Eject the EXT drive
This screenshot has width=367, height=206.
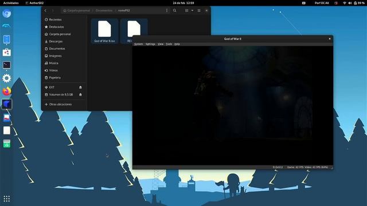[x=80, y=88]
